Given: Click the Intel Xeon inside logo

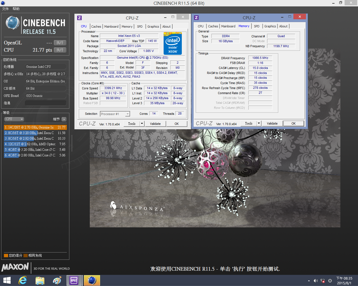Looking at the screenshot, I should point(173,44).
